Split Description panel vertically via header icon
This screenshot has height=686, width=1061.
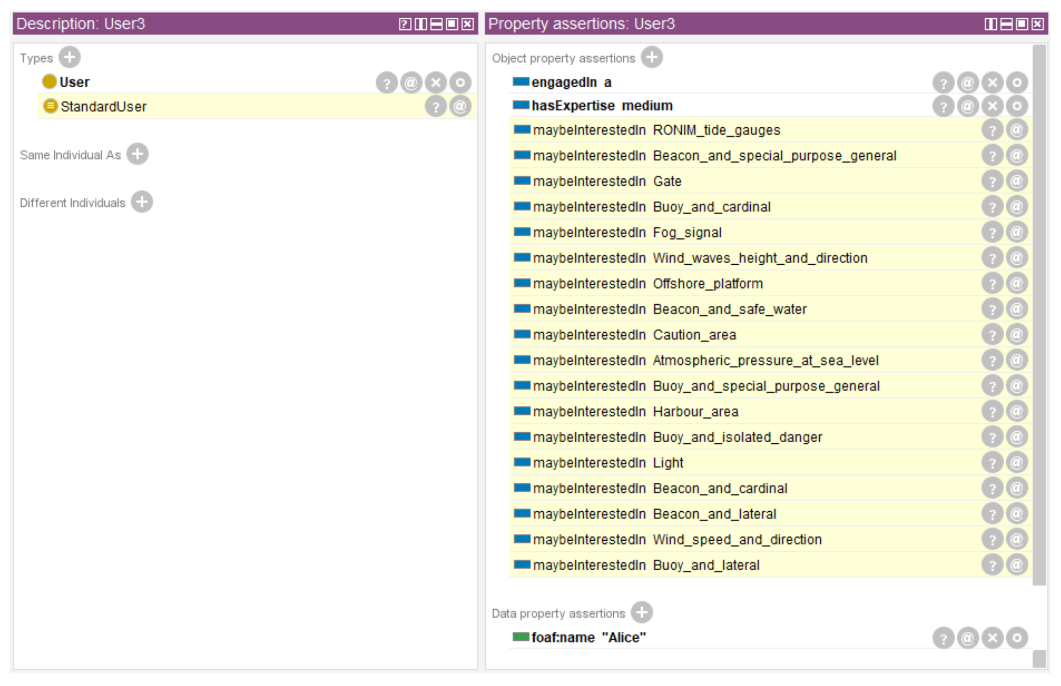coord(421,23)
